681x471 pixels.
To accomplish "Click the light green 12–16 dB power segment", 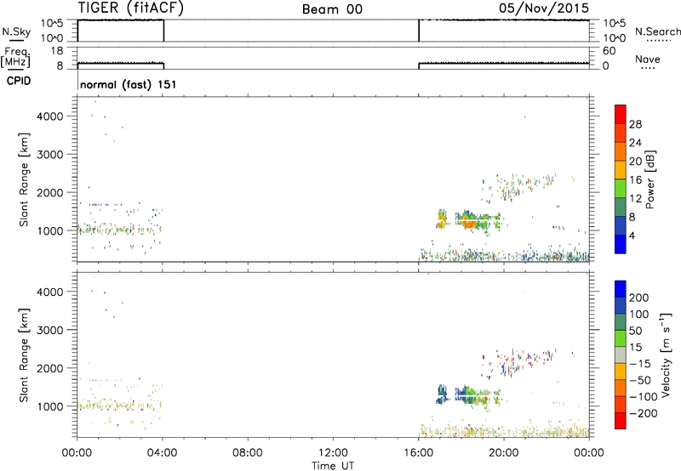I will [621, 189].
